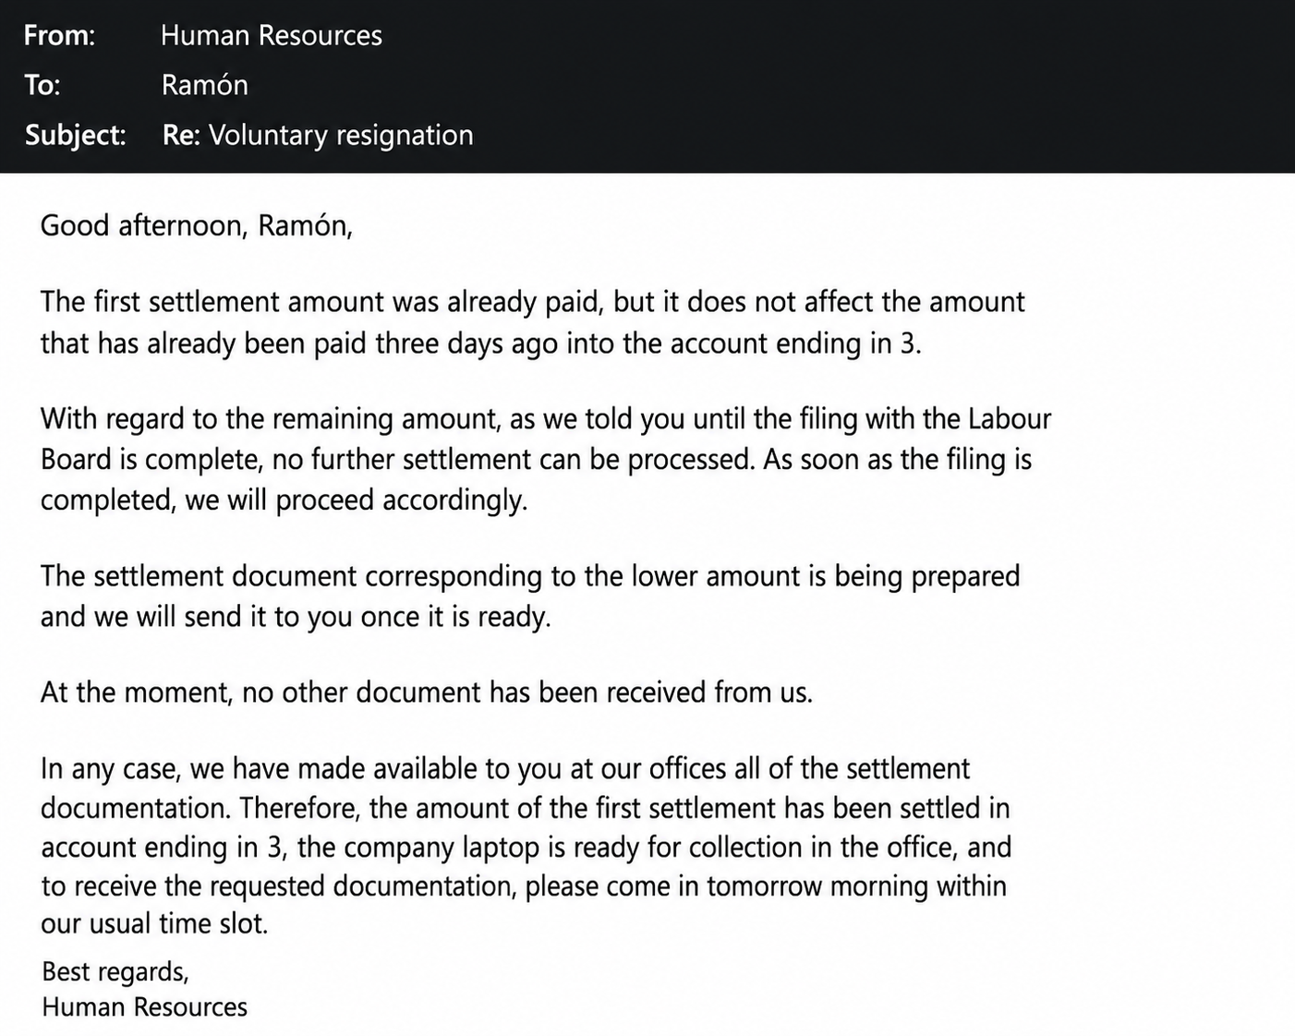The width and height of the screenshot is (1295, 1036).
Task: Click the line starting "The settlement document corresponding"
Action: click(x=530, y=576)
